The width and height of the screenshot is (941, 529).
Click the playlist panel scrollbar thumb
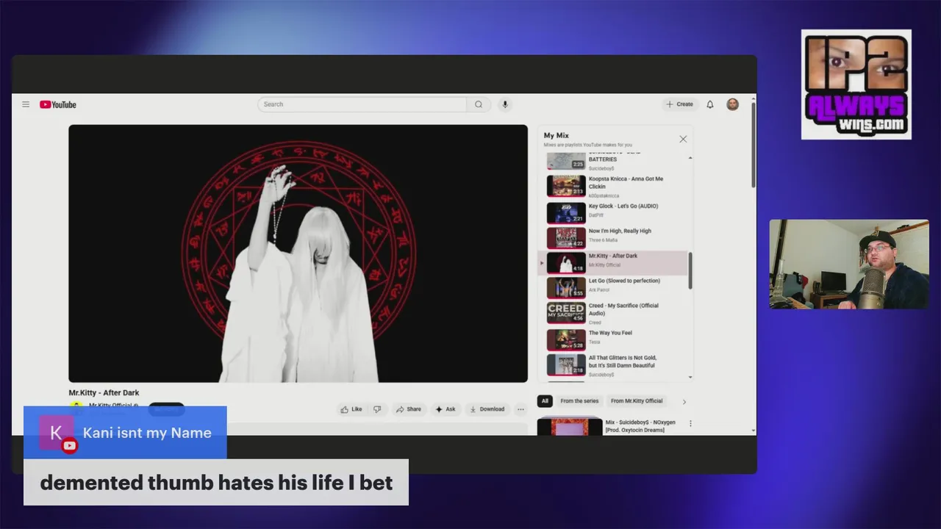[x=690, y=270]
